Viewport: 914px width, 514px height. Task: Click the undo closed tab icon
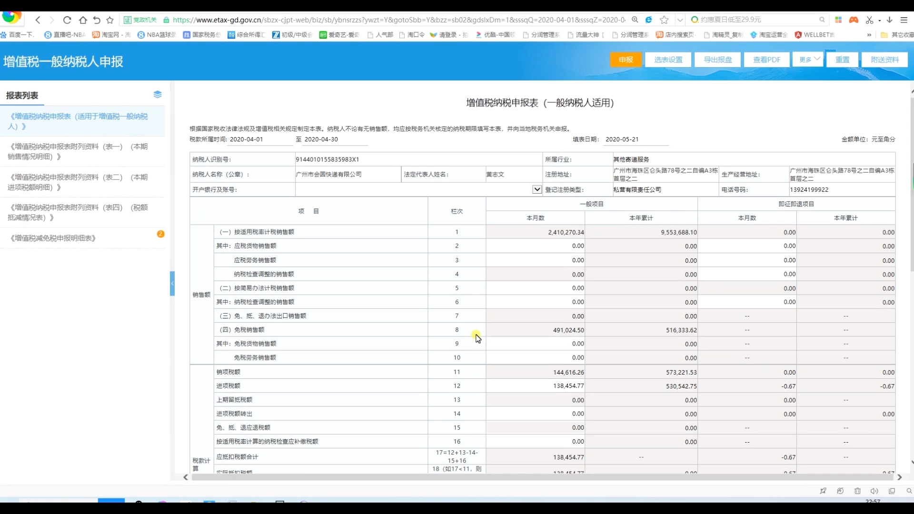pyautogui.click(x=97, y=20)
